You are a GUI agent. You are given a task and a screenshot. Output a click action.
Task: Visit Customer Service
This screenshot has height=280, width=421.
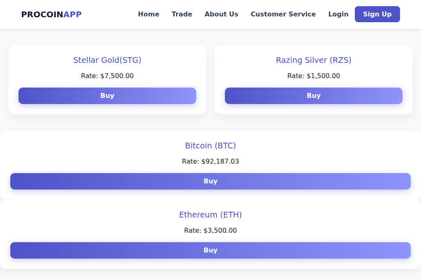click(283, 14)
